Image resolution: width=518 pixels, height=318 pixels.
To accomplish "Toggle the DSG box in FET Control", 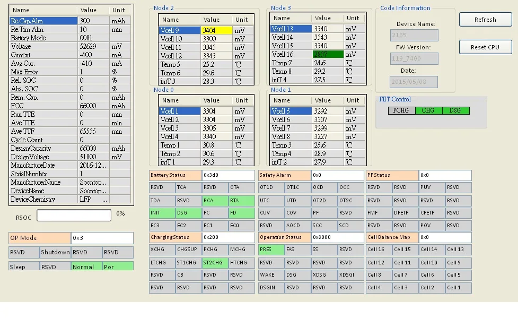I will [x=455, y=110].
